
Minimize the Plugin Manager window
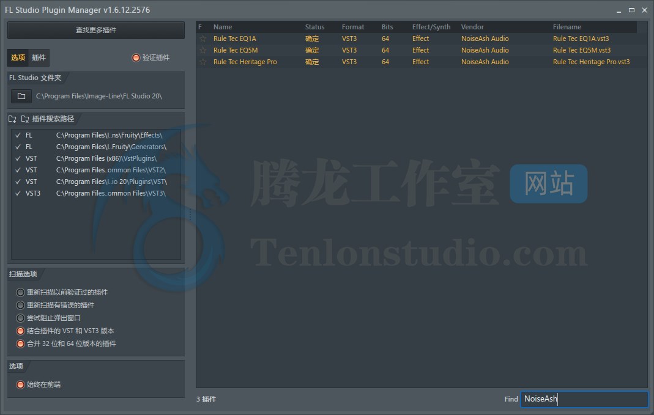[619, 10]
